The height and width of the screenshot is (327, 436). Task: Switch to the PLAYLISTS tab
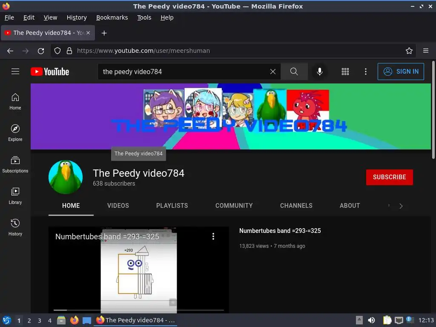pyautogui.click(x=172, y=206)
